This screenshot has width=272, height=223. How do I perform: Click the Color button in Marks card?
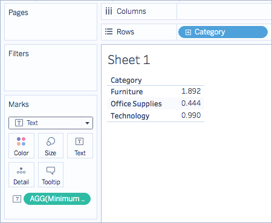point(21,146)
